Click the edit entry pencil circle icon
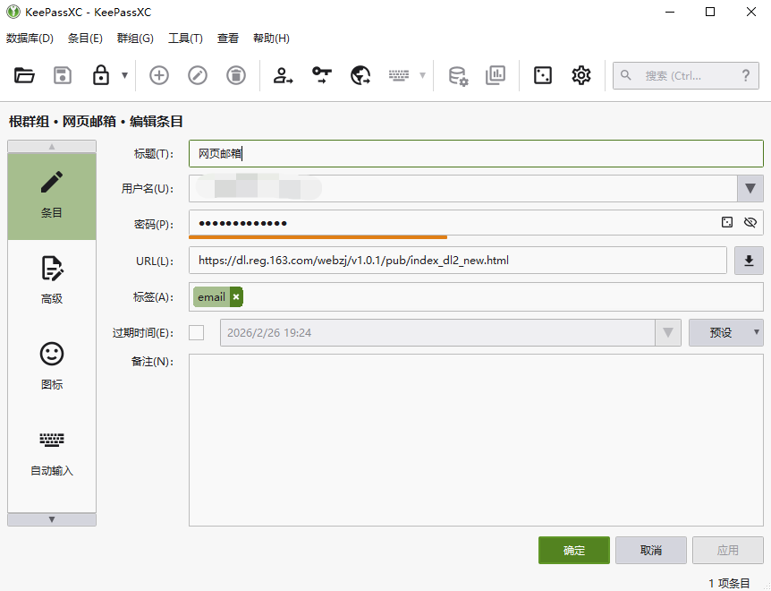This screenshot has height=591, width=771. click(198, 75)
